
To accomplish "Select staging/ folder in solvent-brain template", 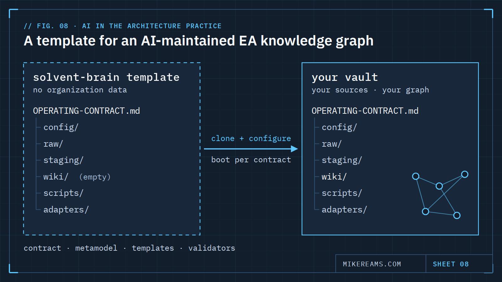I will pyautogui.click(x=63, y=160).
